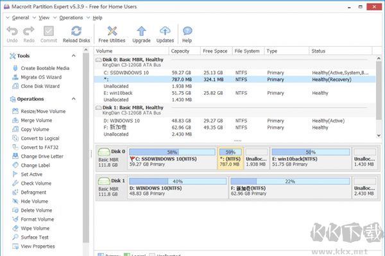385x256 pixels.
Task: Select Create Bootable Media tool
Action: (x=41, y=68)
